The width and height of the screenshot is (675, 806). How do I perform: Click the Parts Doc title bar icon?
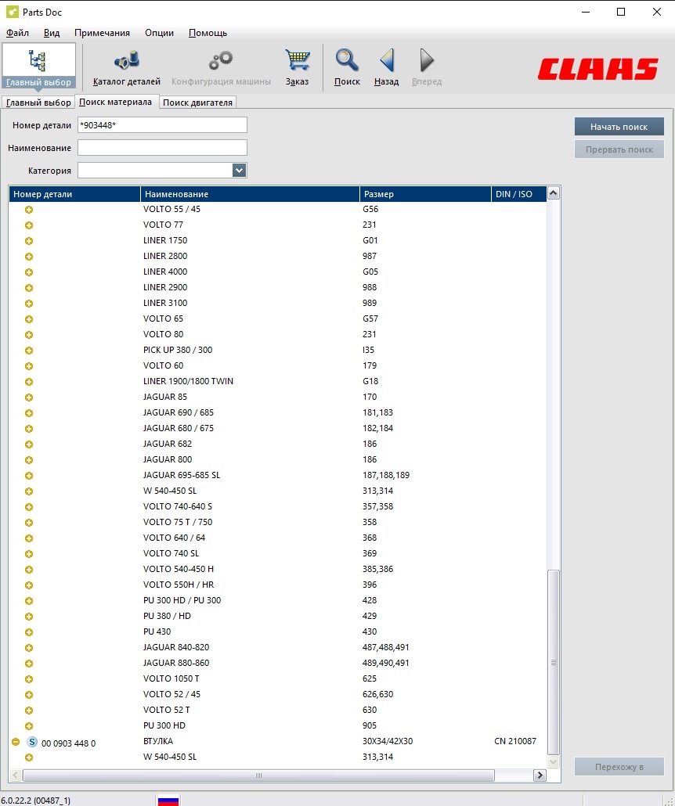[12, 12]
